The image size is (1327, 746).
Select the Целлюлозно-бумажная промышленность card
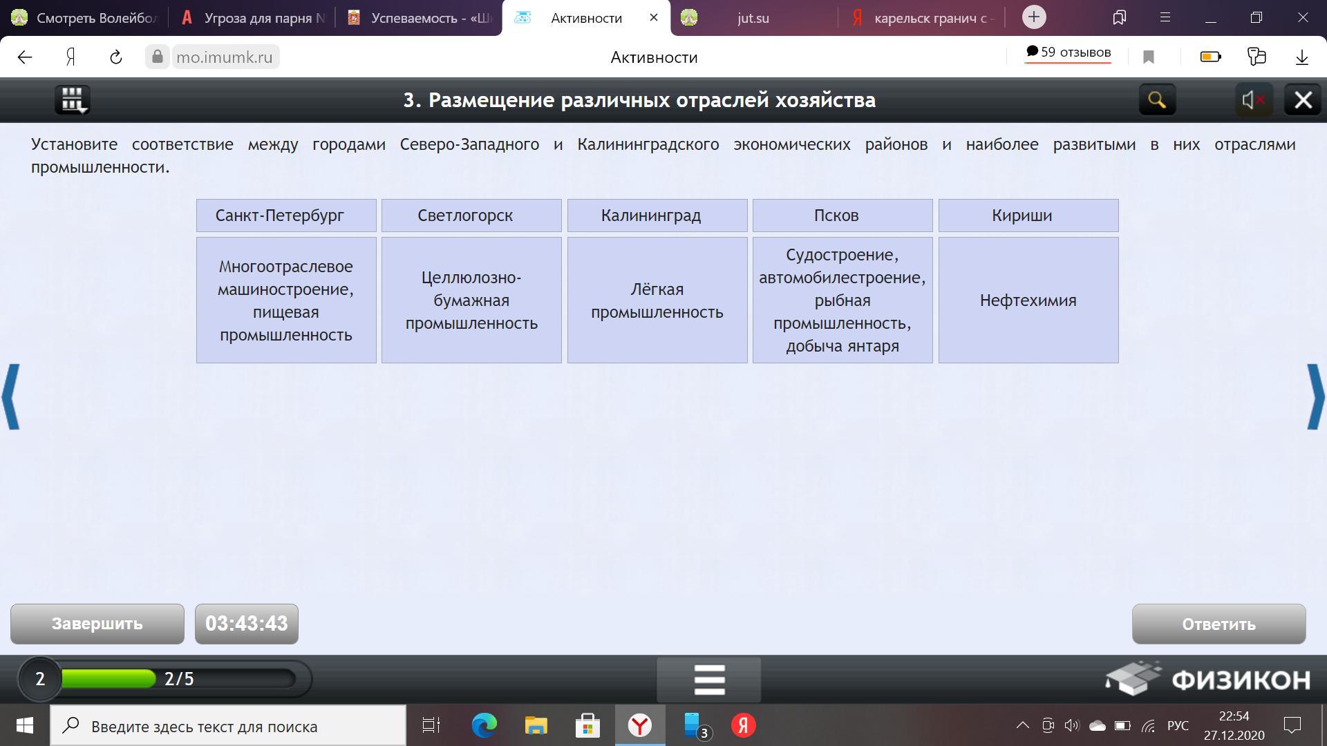tap(471, 300)
